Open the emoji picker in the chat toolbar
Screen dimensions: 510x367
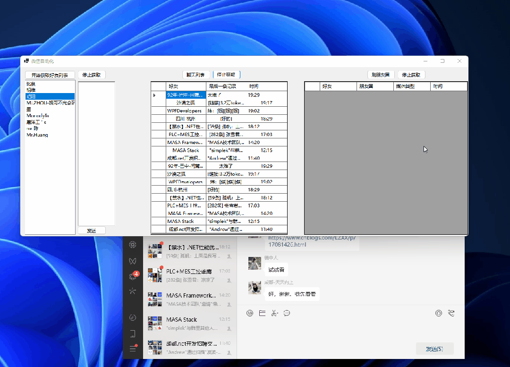250,313
